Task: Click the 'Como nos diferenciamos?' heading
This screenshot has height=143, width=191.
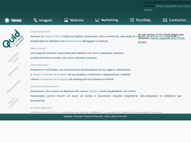Action: tap(45, 86)
